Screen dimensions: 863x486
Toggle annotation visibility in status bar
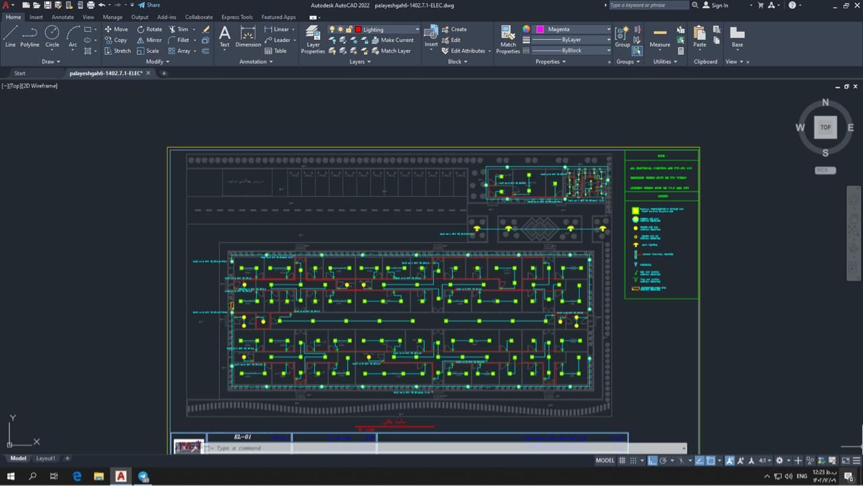point(730,460)
